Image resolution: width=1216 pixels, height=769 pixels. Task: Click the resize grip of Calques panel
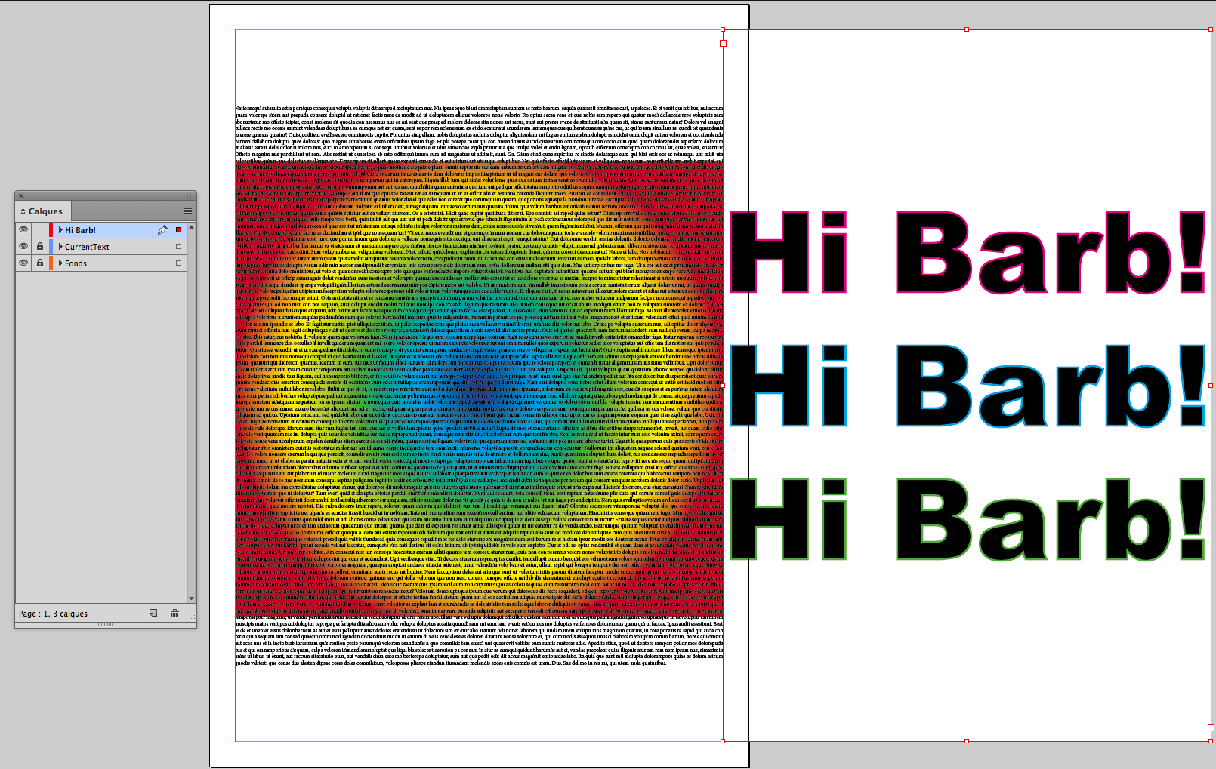(192, 618)
